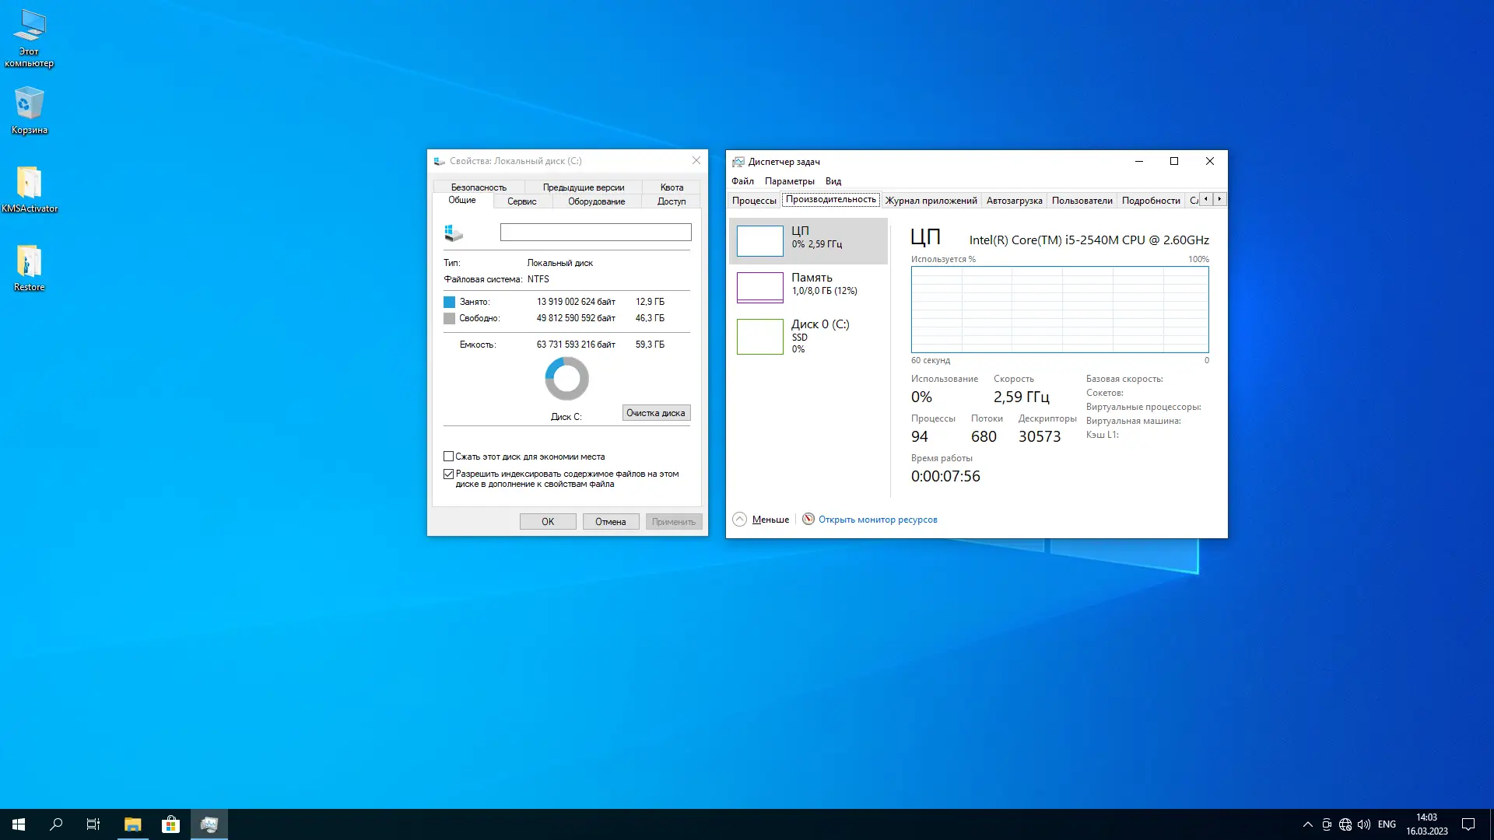Click the Restore folder desktop icon
Image resolution: width=1494 pixels, height=840 pixels.
[x=29, y=263]
